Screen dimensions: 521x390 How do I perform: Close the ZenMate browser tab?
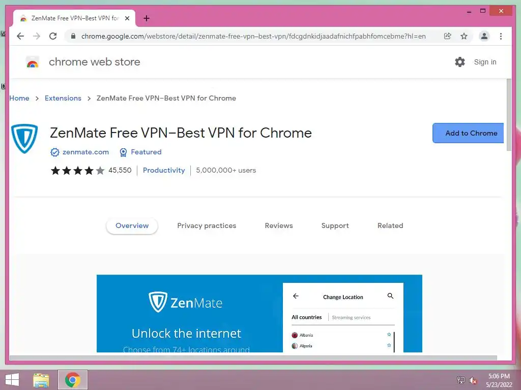tap(127, 18)
